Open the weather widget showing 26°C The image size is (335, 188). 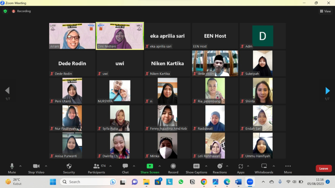pyautogui.click(x=14, y=182)
